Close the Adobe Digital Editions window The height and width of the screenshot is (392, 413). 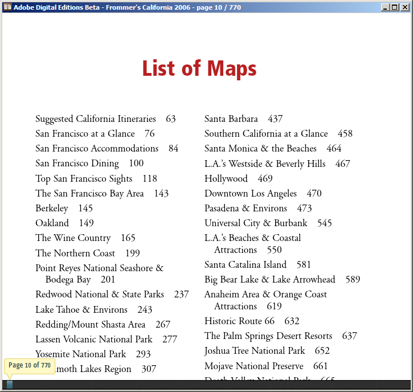pos(404,7)
